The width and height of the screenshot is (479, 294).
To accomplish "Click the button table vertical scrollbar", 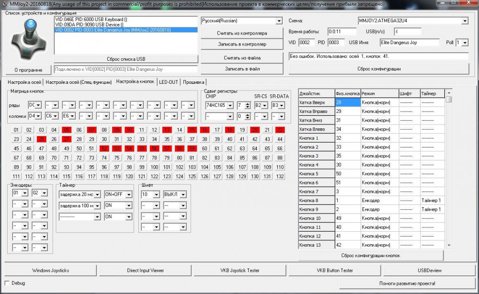I will point(449,168).
